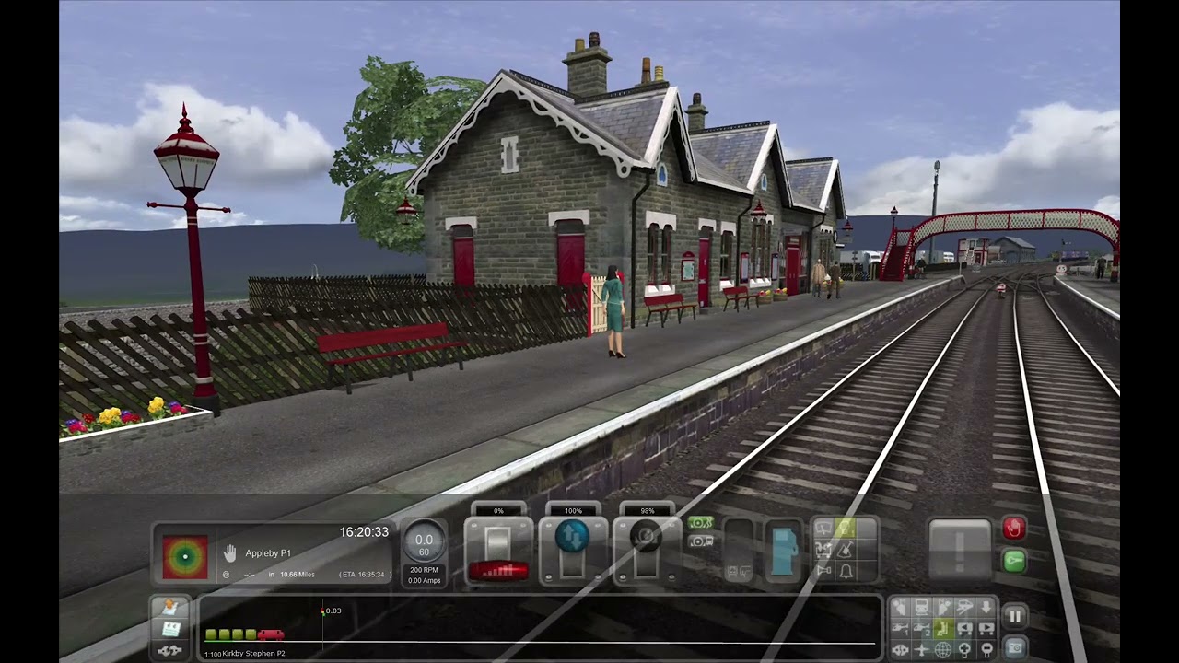Select the seated passenger view icon
Screen dimensions: 1179x663
[x=943, y=628]
